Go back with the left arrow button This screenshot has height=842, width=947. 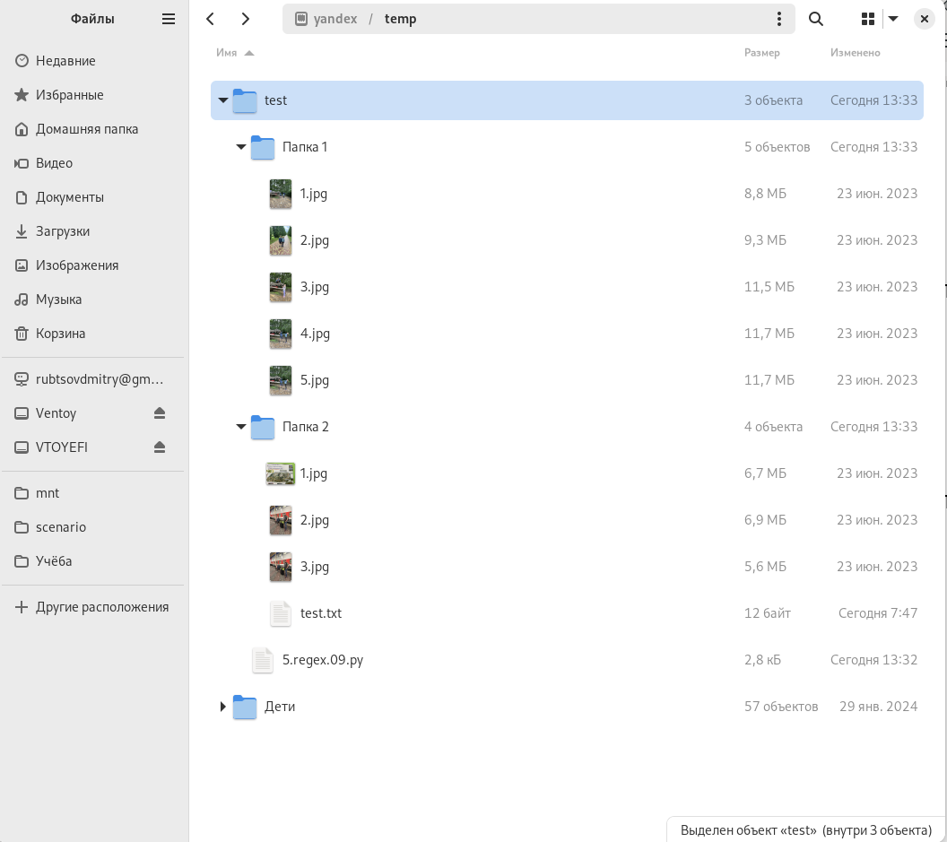point(211,19)
